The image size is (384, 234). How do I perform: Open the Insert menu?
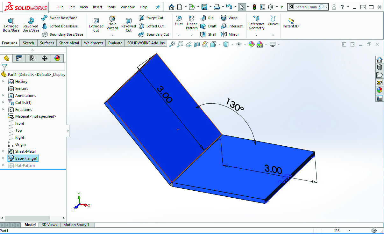pos(97,7)
